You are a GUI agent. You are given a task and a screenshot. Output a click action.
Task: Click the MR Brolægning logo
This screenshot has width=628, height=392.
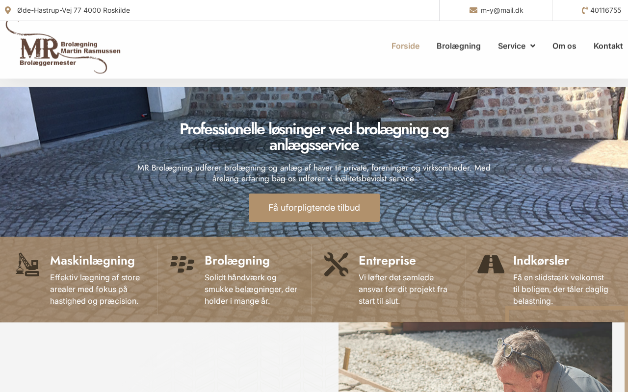63,48
